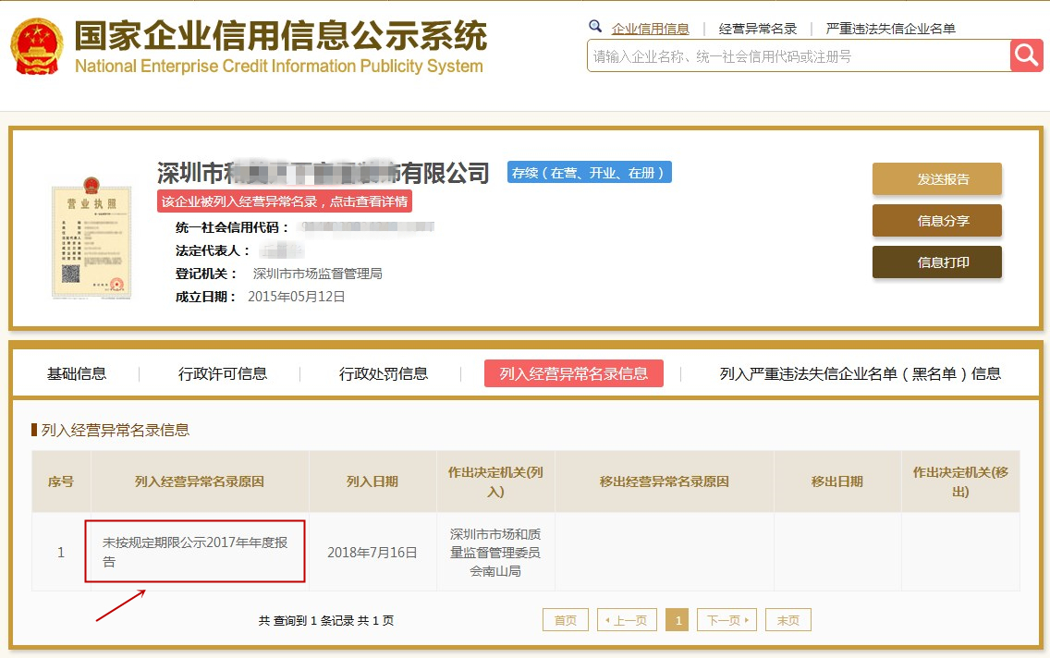Go to 末页 last page
Image resolution: width=1050 pixels, height=658 pixels.
788,620
